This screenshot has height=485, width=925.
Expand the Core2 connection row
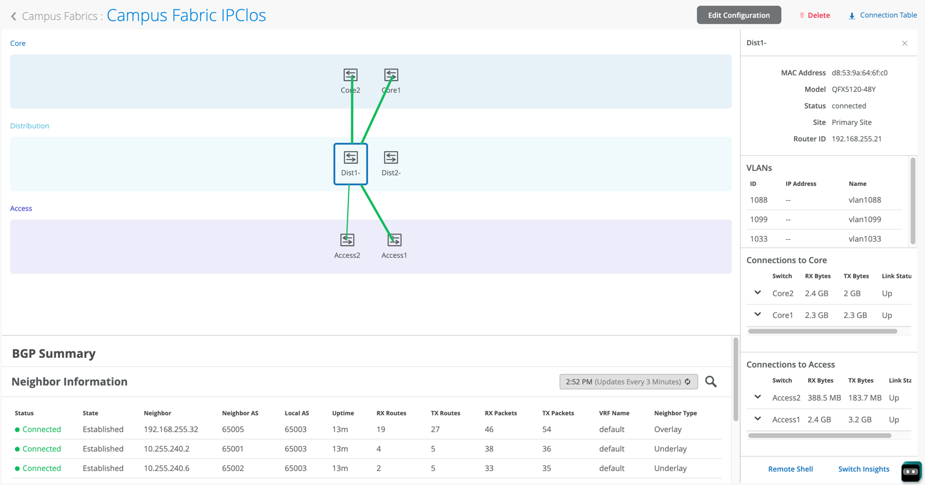758,293
